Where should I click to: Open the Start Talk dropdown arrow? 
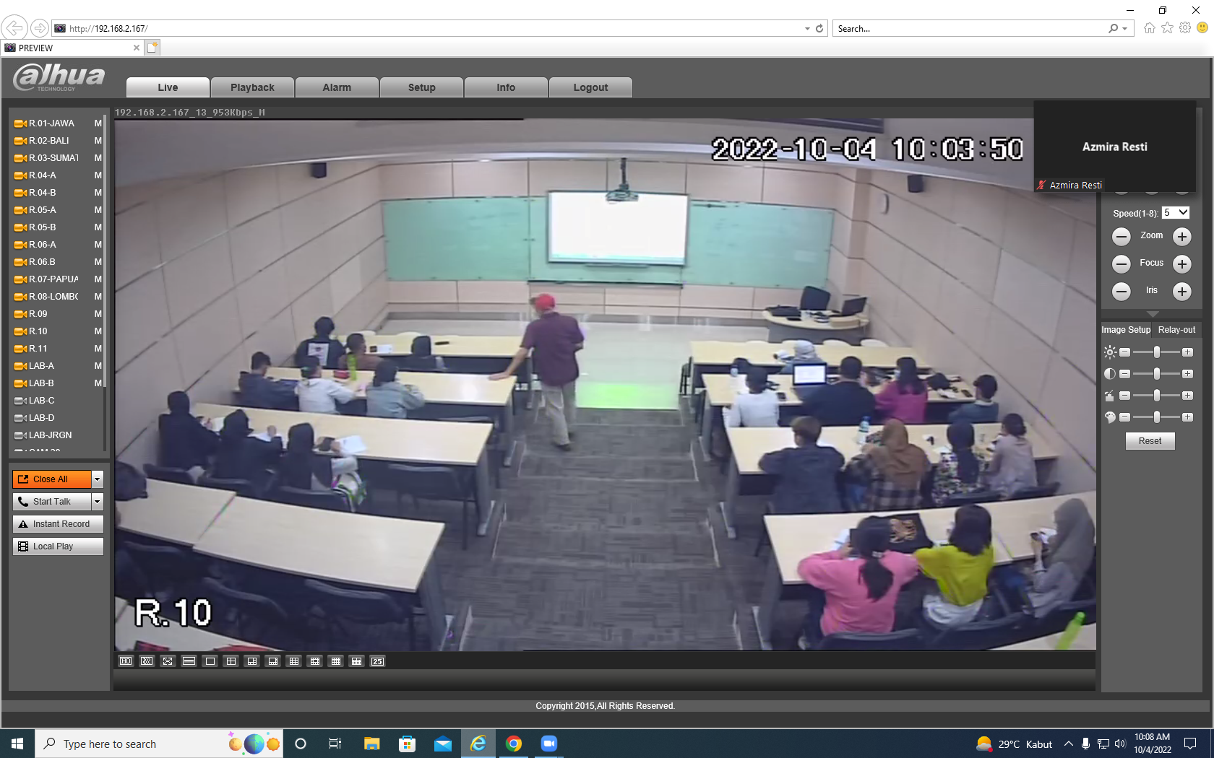pos(98,502)
